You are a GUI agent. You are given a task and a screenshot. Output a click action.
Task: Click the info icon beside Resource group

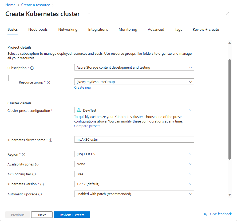tap(49, 82)
